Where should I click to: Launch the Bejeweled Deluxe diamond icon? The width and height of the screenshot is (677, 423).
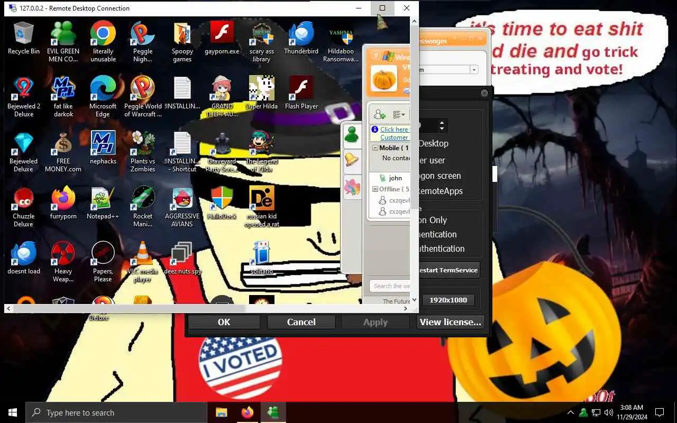[24, 152]
